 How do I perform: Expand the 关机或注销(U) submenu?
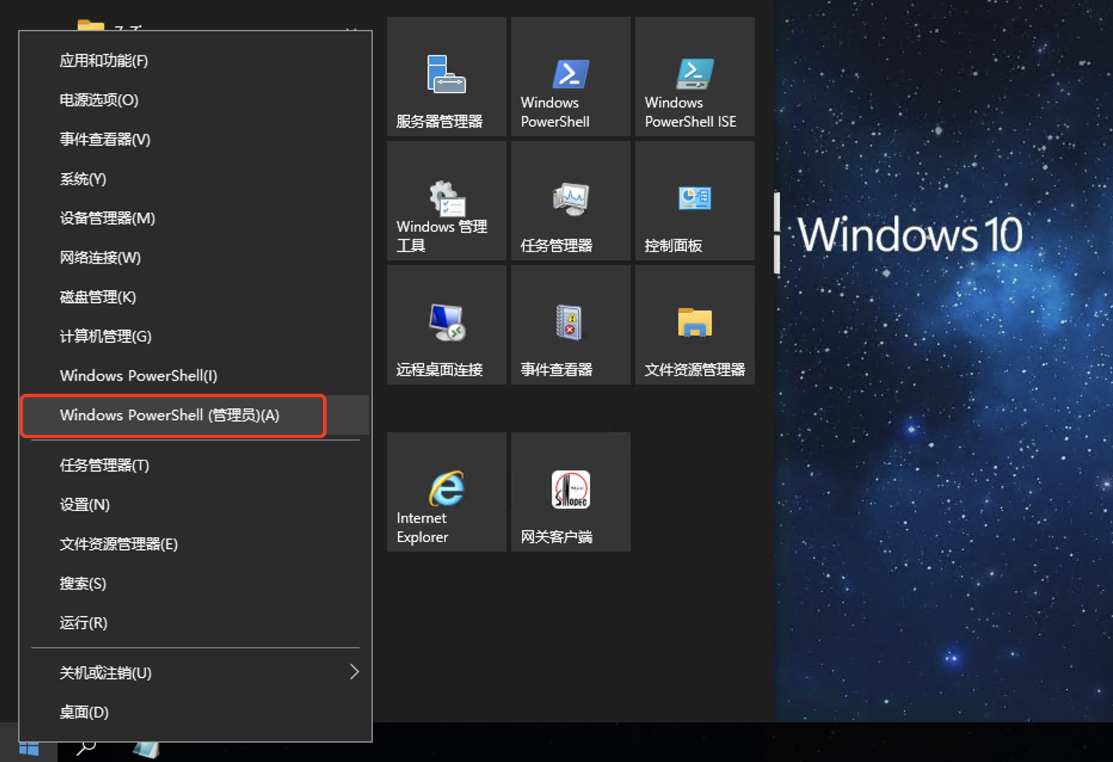(x=195, y=673)
